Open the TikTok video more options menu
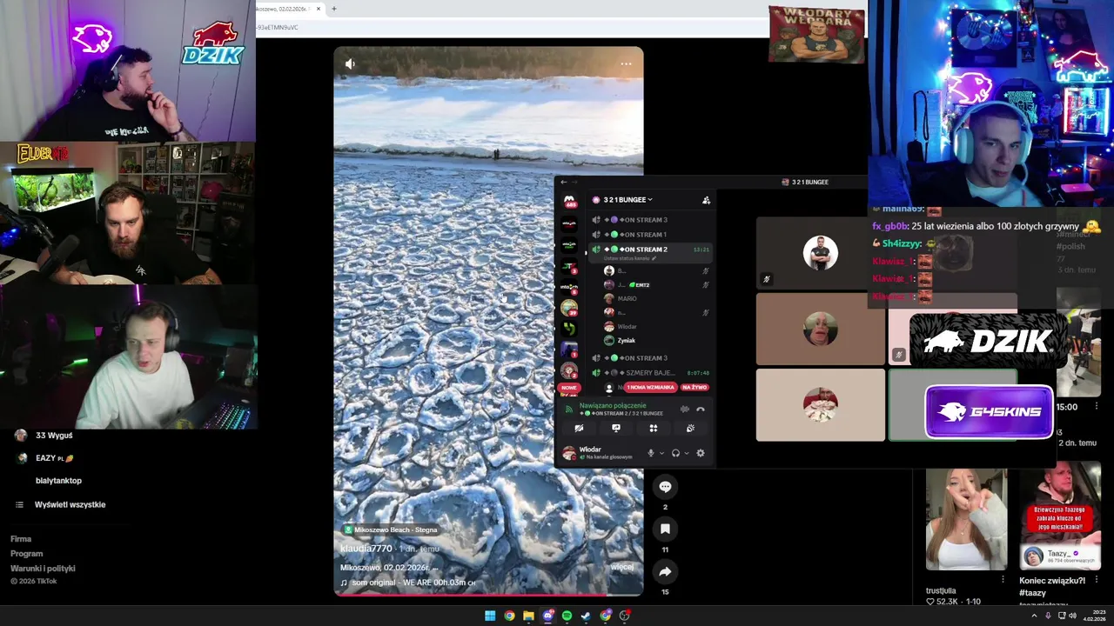Screen dimensions: 1114x626 pyautogui.click(x=626, y=63)
